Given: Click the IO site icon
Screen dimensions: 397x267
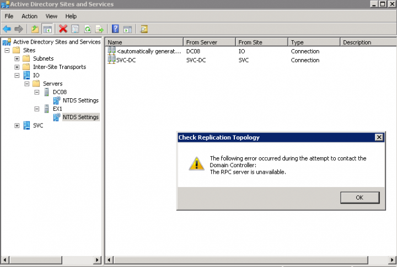Looking at the screenshot, I should (26, 75).
